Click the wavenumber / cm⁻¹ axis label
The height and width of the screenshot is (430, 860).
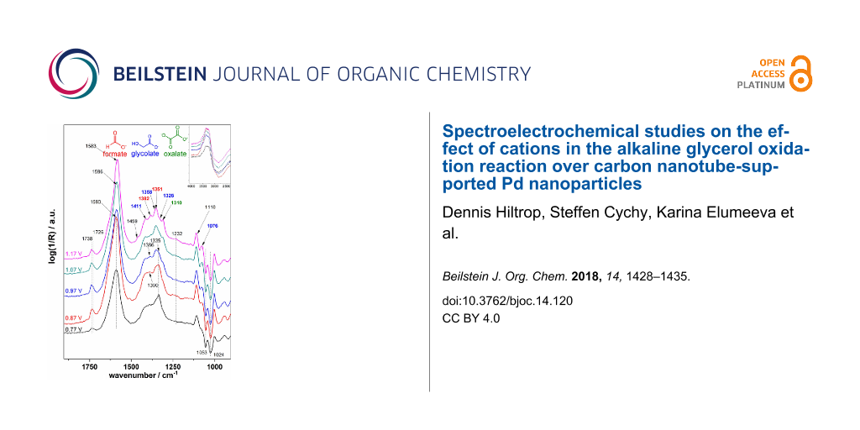click(142, 375)
